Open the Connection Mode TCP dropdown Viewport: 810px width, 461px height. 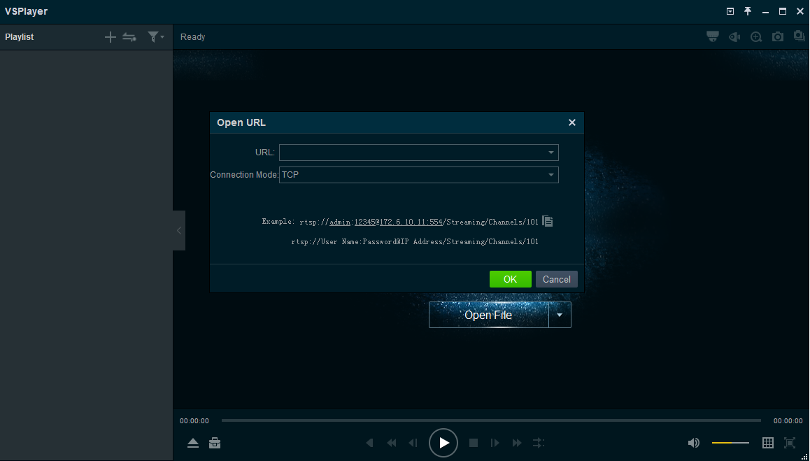coord(551,175)
